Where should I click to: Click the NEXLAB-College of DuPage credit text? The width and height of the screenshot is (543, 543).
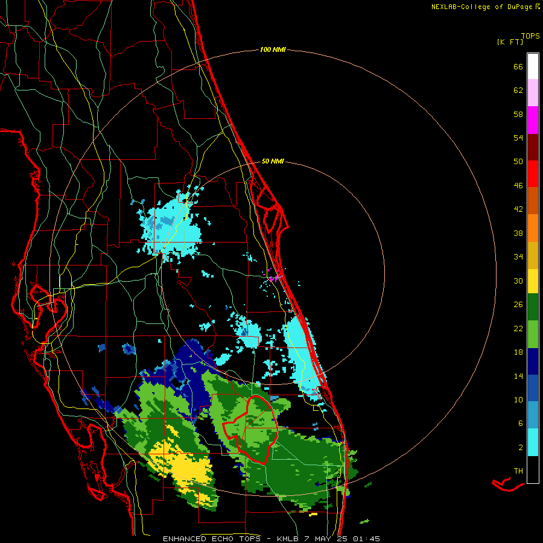(x=485, y=7)
